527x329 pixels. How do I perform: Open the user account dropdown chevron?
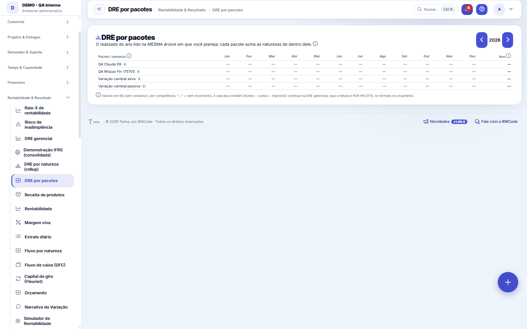coord(511,9)
